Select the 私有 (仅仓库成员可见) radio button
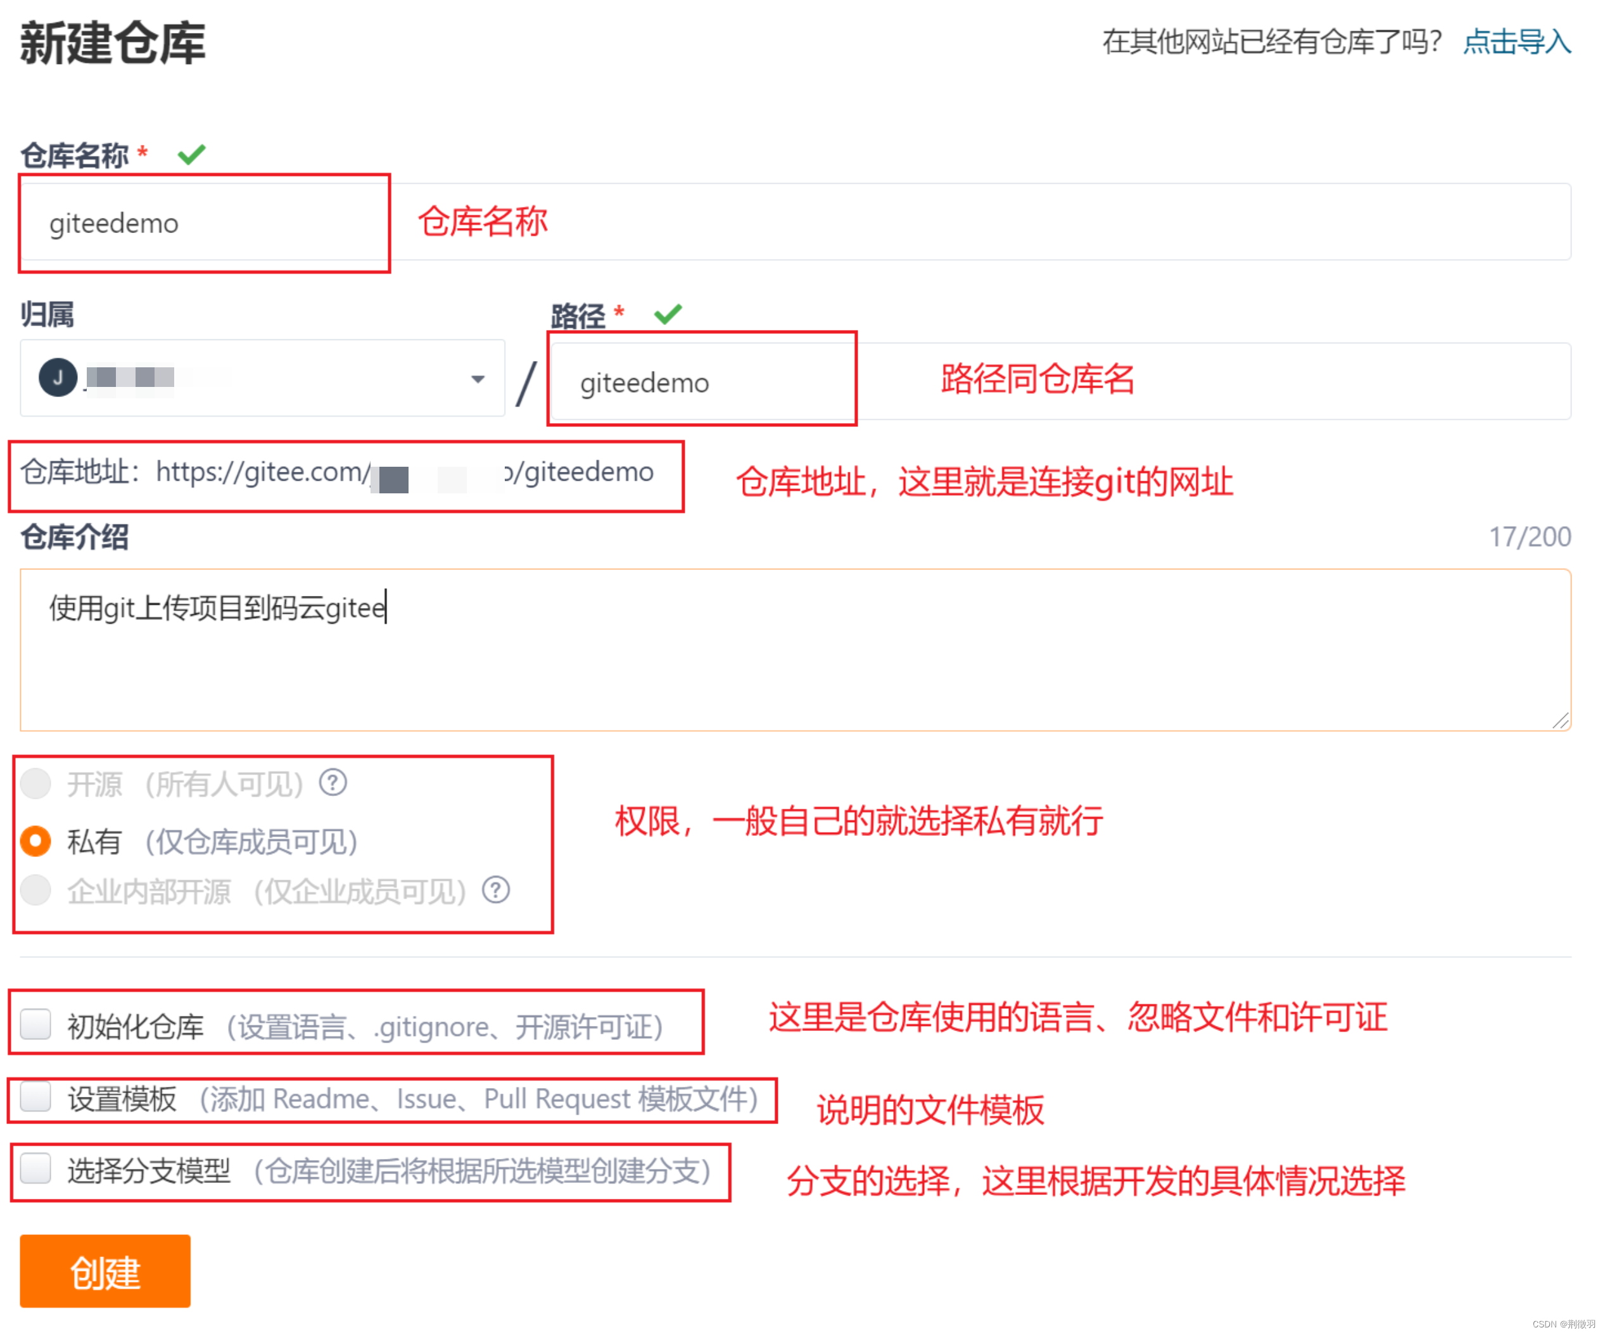 tap(36, 842)
